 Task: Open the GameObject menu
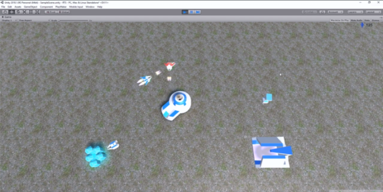point(30,7)
